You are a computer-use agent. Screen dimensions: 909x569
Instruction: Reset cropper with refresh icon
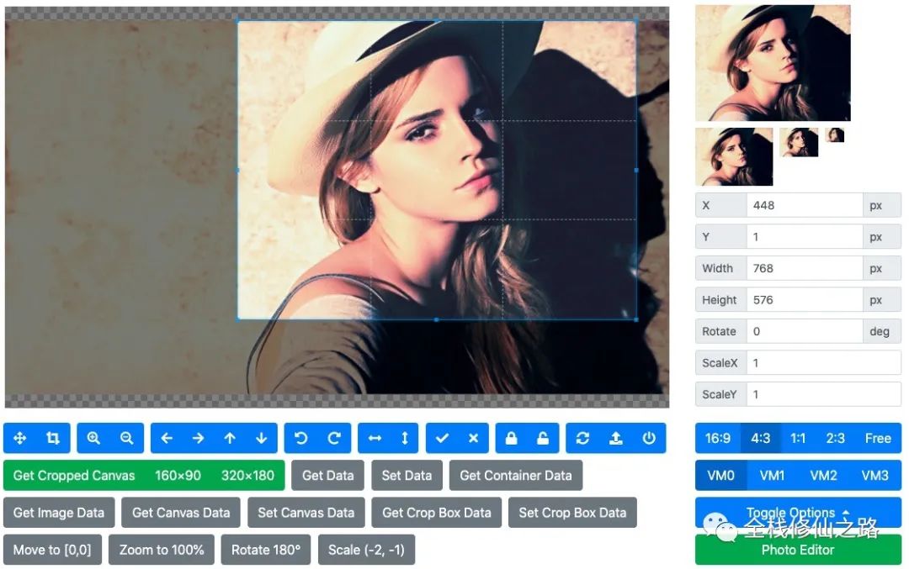pos(582,438)
